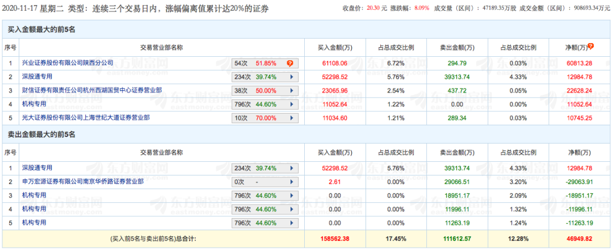Click the help icon next to 净额(万) header
The height and width of the screenshot is (251, 613).
pos(591,46)
